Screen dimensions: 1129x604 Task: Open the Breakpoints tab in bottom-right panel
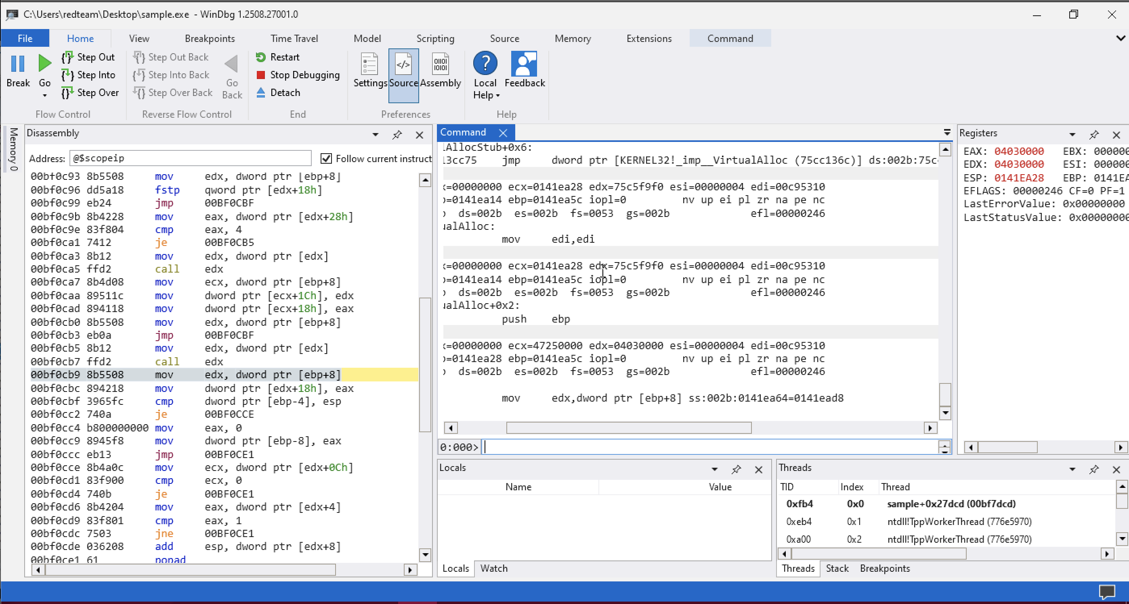(x=884, y=568)
